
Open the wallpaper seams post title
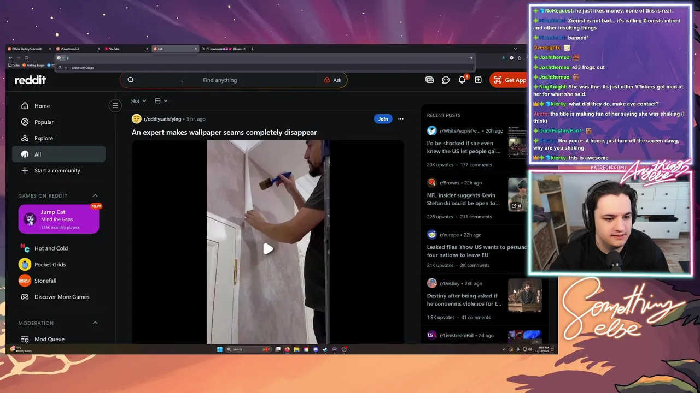click(224, 133)
